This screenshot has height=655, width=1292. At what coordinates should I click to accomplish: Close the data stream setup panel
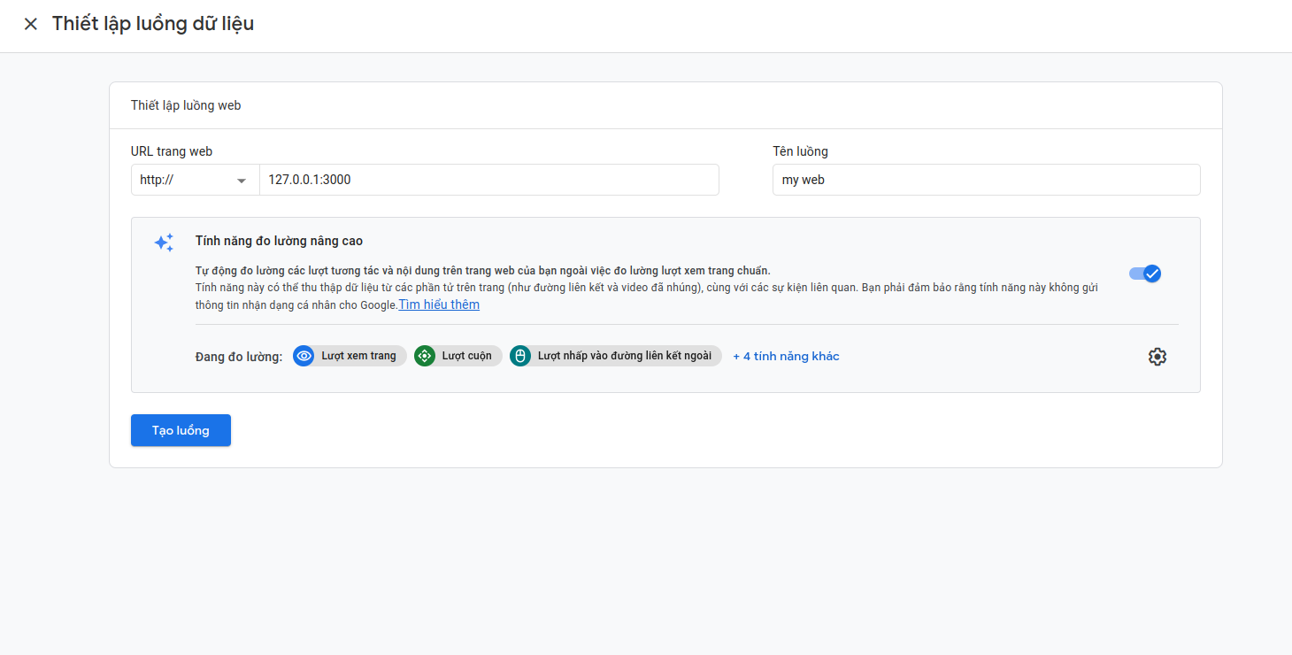click(x=31, y=24)
